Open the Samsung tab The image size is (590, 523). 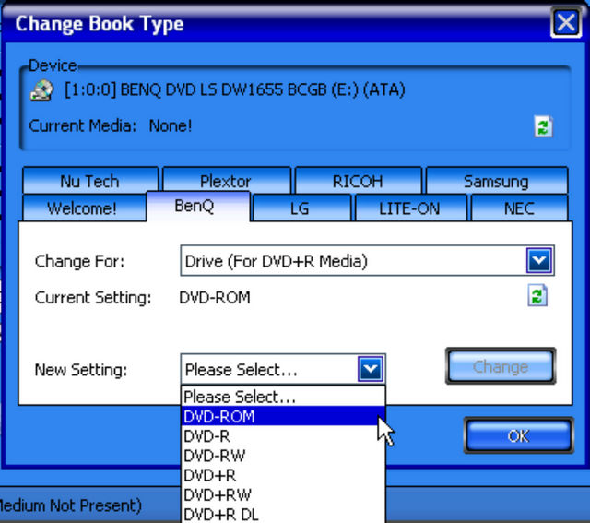(496, 181)
